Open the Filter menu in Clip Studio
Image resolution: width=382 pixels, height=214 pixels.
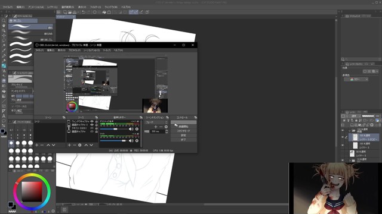(95, 7)
